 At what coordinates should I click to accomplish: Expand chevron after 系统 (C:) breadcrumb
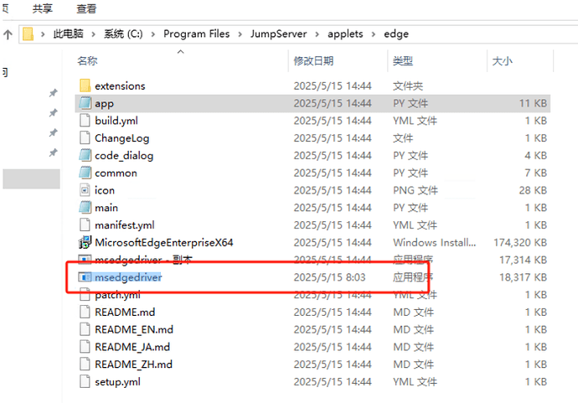pyautogui.click(x=153, y=34)
